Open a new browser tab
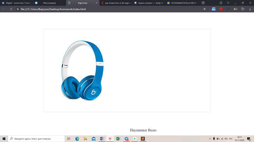 (203, 3)
